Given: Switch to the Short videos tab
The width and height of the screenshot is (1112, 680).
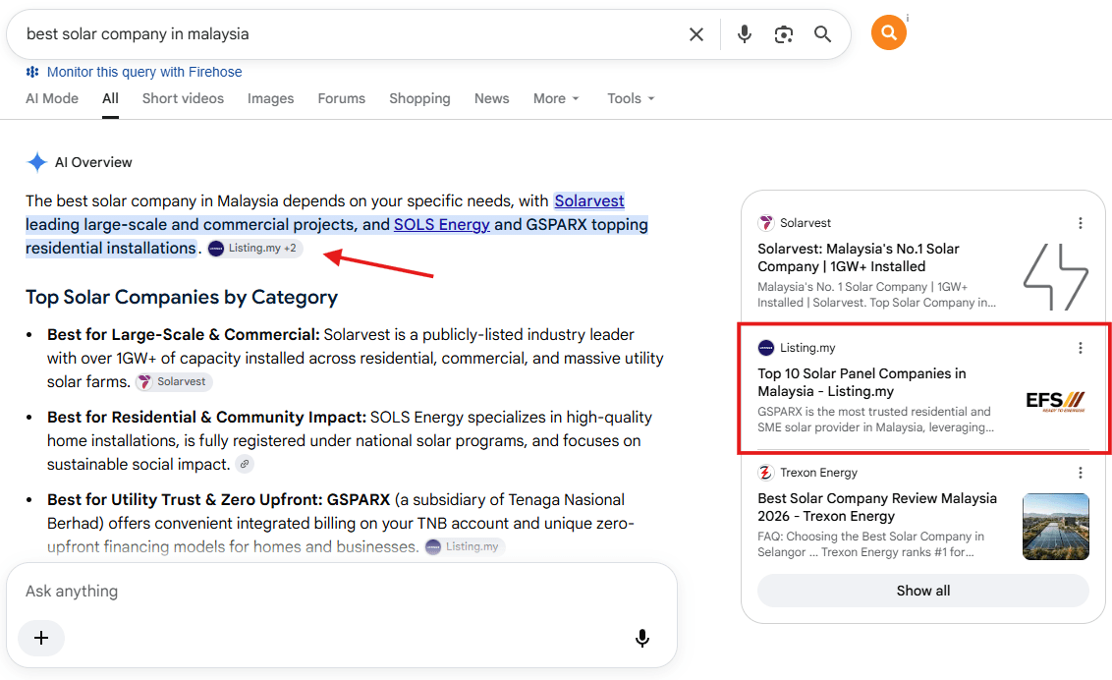Looking at the screenshot, I should pyautogui.click(x=183, y=98).
